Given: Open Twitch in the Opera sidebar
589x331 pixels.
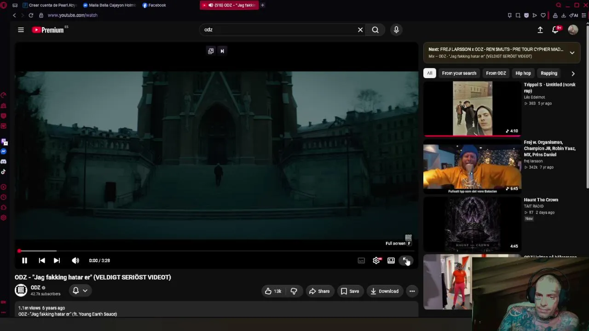Looking at the screenshot, I should tap(4, 142).
